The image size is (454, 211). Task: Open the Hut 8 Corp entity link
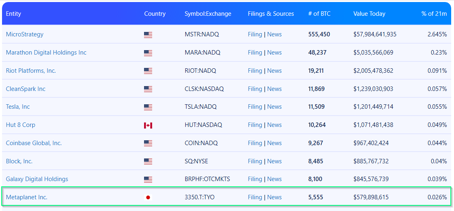pos(21,125)
